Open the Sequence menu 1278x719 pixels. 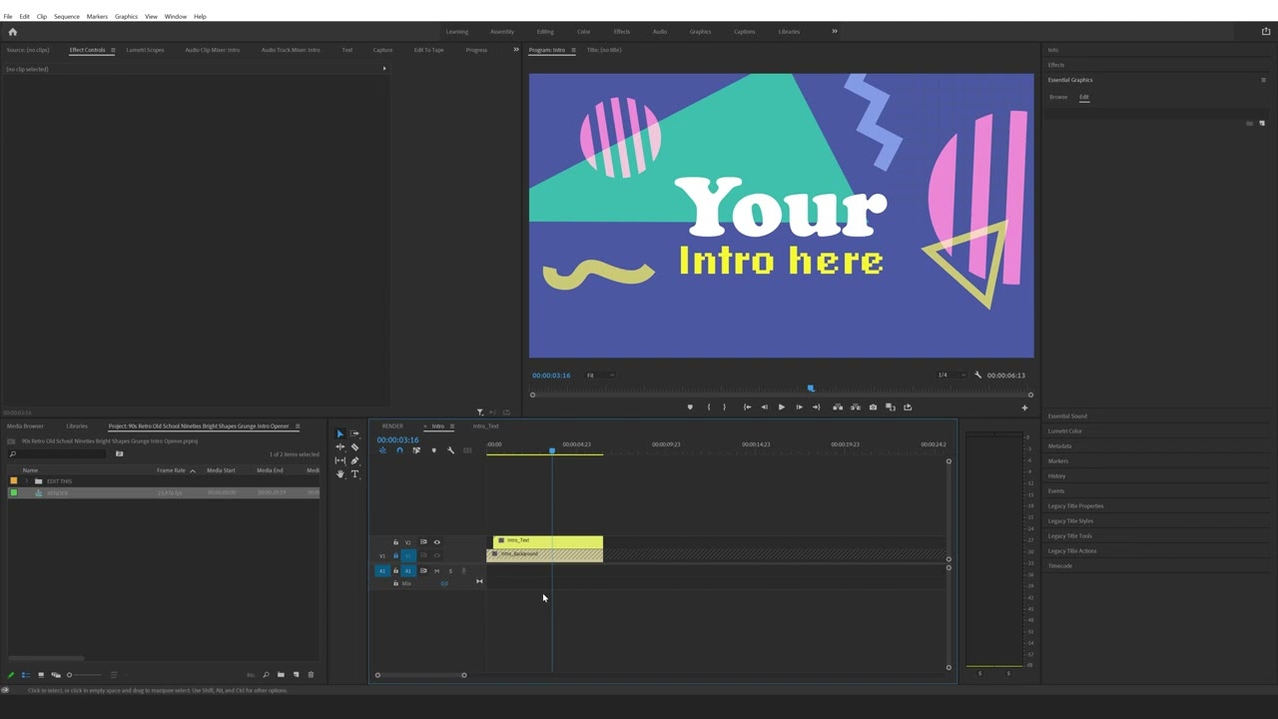click(67, 16)
